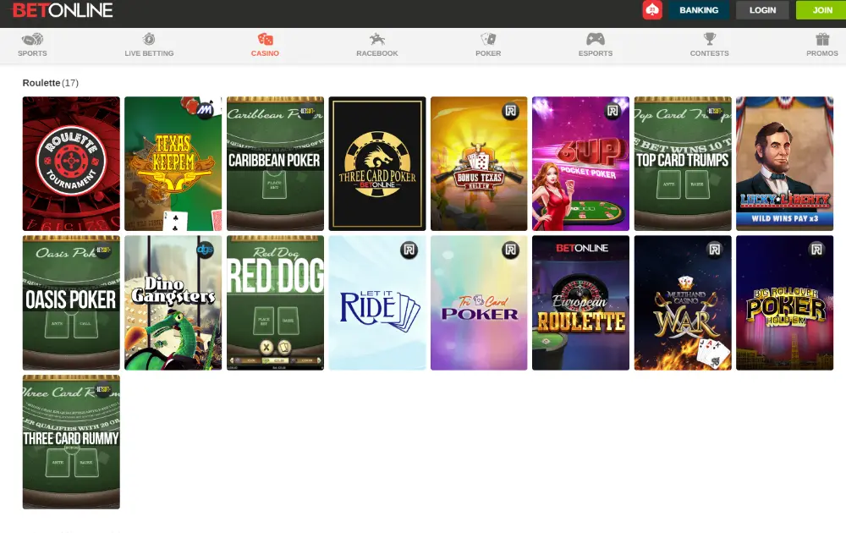Click the green Join button
Image resolution: width=846 pixels, height=533 pixels.
tap(821, 9)
